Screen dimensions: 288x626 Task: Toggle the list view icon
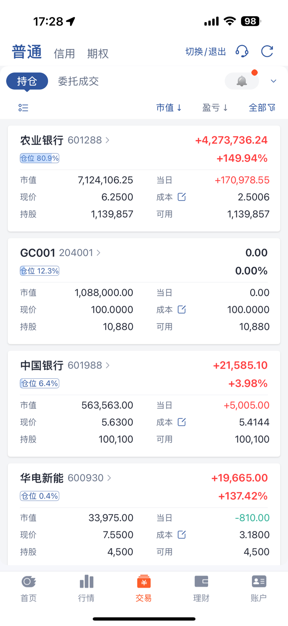23,108
